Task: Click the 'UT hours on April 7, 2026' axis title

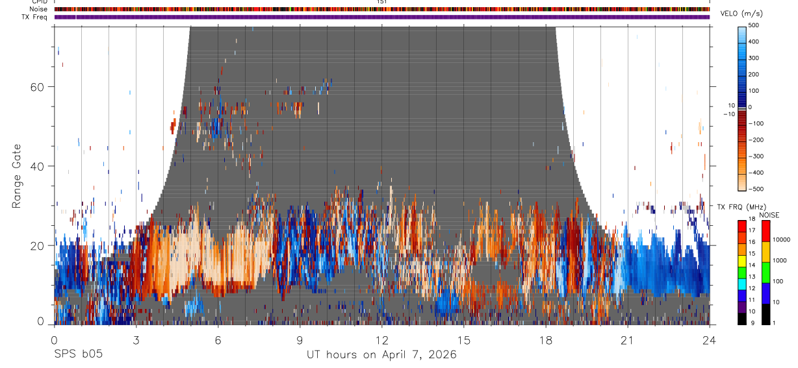Action: tap(382, 355)
